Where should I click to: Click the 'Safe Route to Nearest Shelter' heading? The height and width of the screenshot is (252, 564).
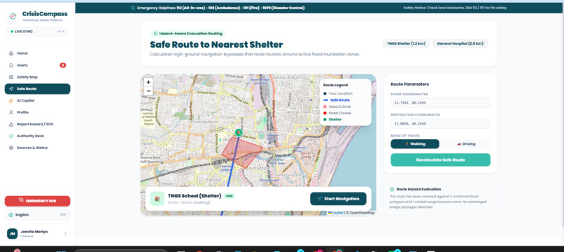[x=216, y=45]
